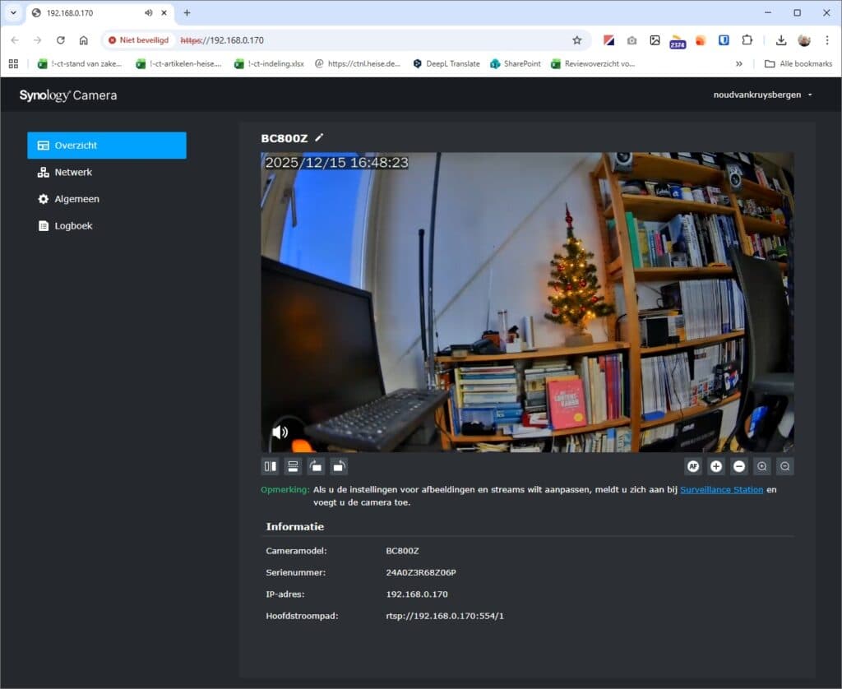Screen dimensions: 842x689
Task: Zoom out with the magnifier minus icon
Action: pos(785,467)
